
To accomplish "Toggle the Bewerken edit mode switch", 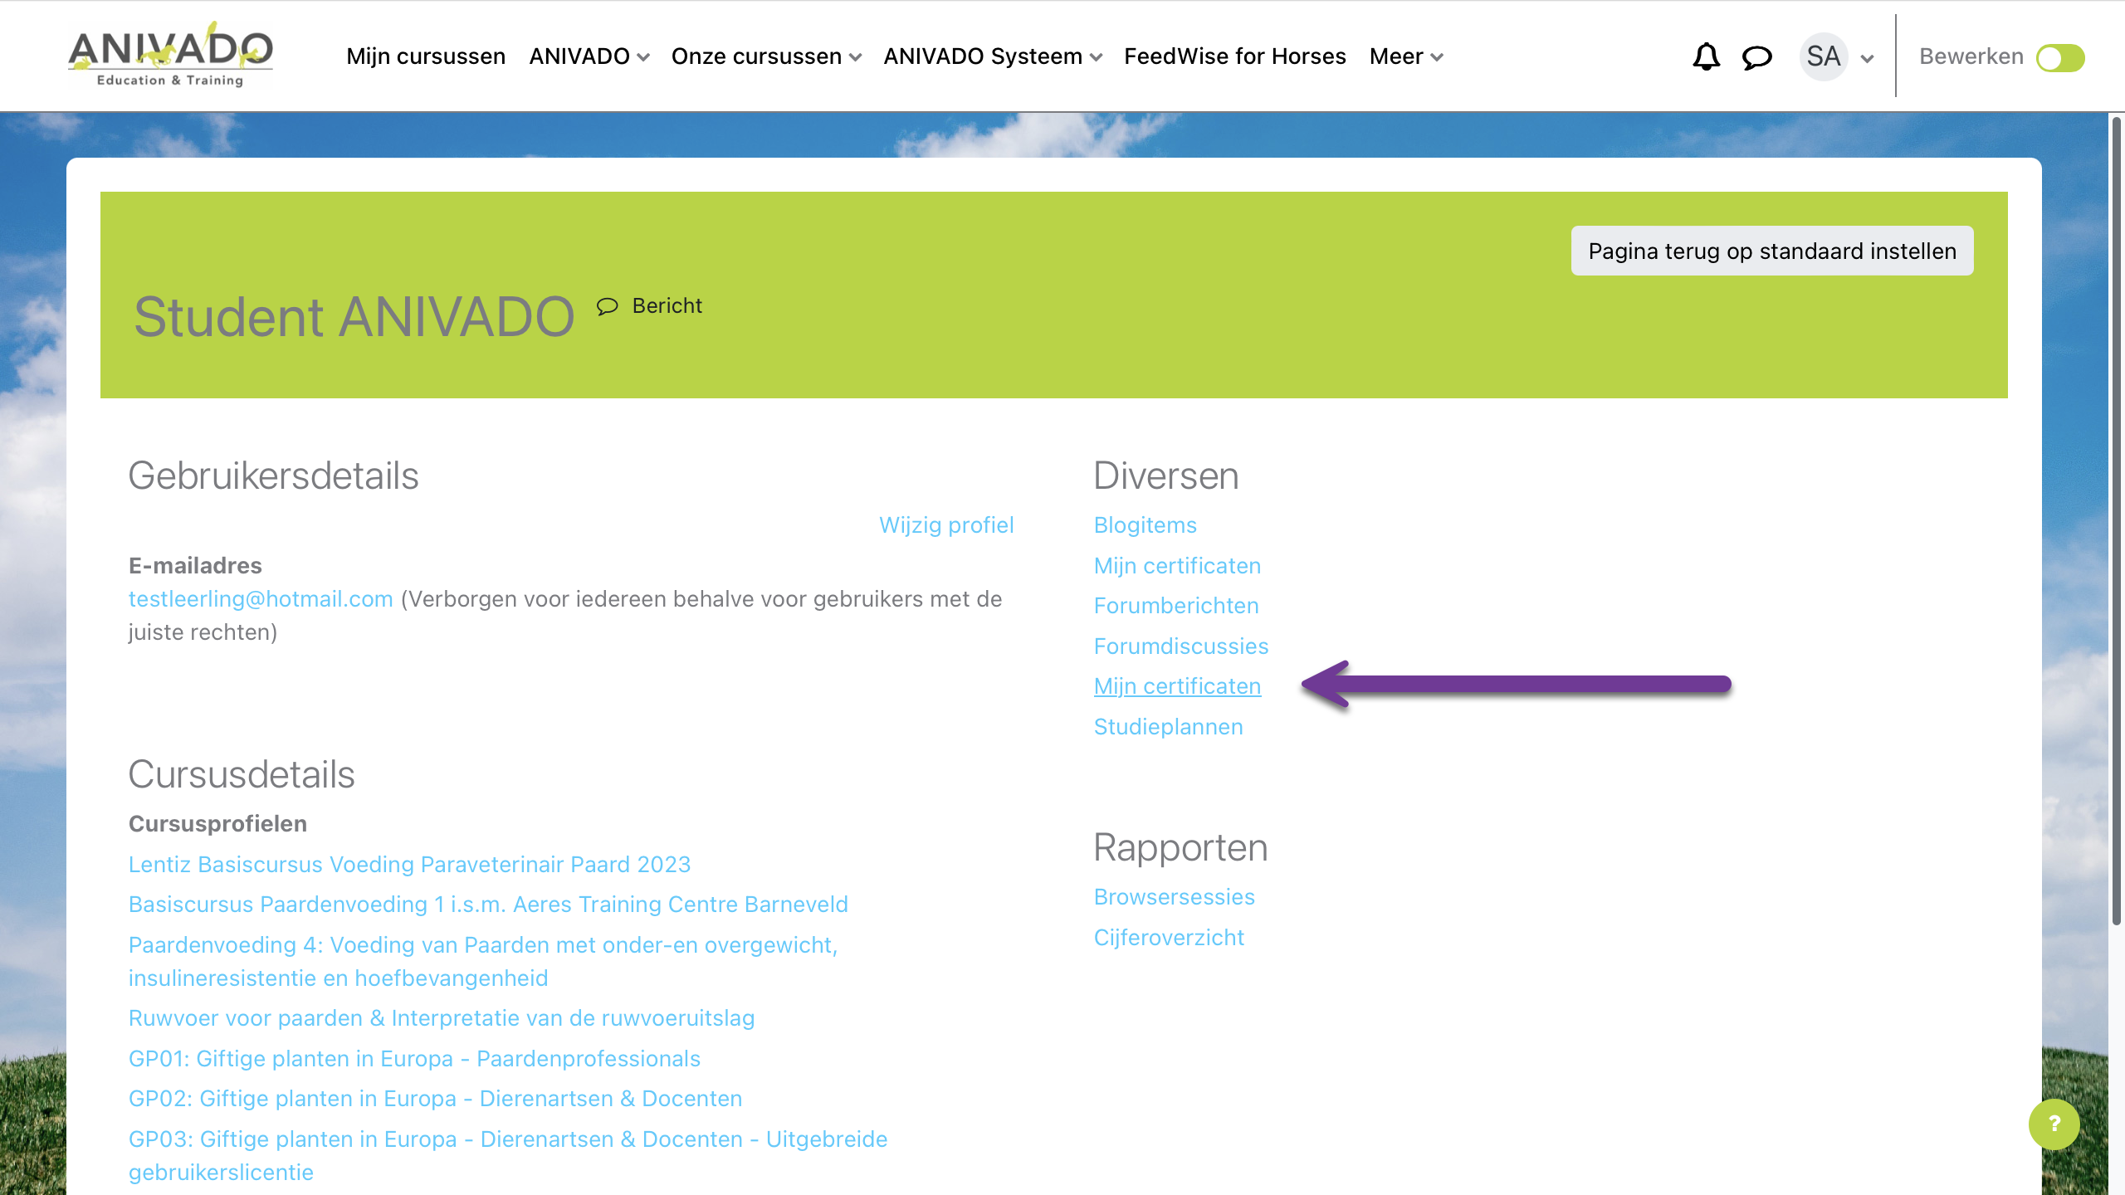I will pos(2060,57).
